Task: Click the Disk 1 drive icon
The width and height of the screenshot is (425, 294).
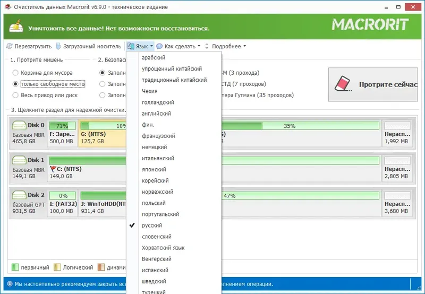Action: [x=19, y=160]
